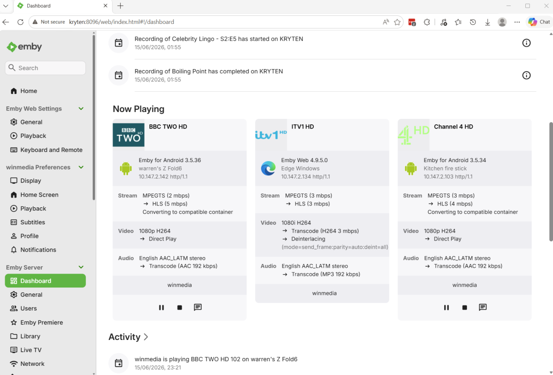
Task: Pause playback on the Channel 4 HD session
Action: 446,307
